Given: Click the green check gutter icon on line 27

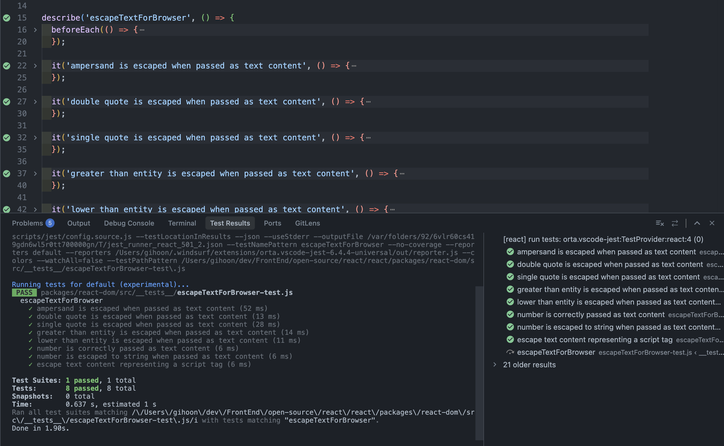Looking at the screenshot, I should click(x=7, y=102).
